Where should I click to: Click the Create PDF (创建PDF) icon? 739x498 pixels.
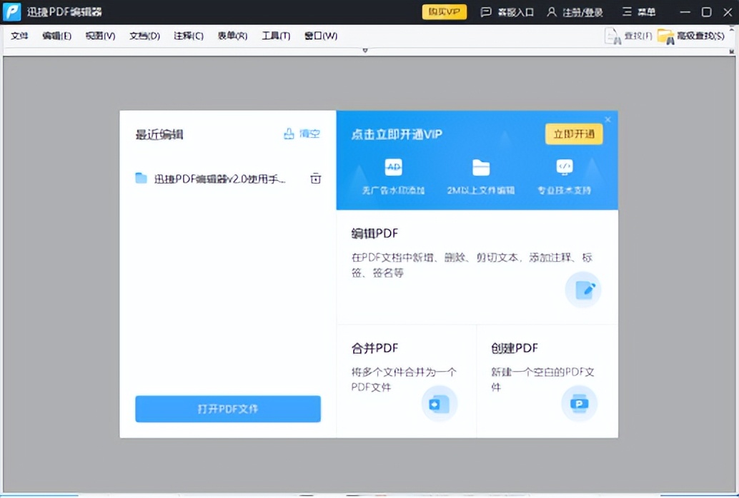tap(579, 403)
